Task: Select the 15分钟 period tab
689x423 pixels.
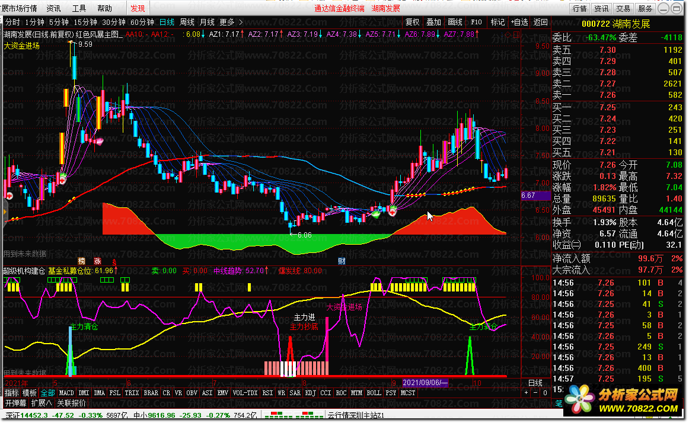Action: tap(85, 22)
